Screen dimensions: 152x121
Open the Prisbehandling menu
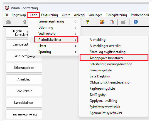tap(140, 15)
